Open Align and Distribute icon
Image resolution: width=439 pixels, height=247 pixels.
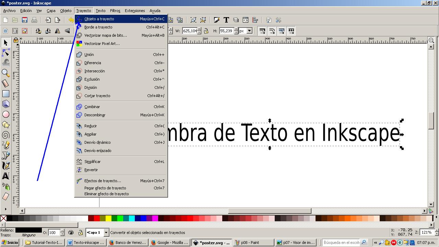coord(255,20)
